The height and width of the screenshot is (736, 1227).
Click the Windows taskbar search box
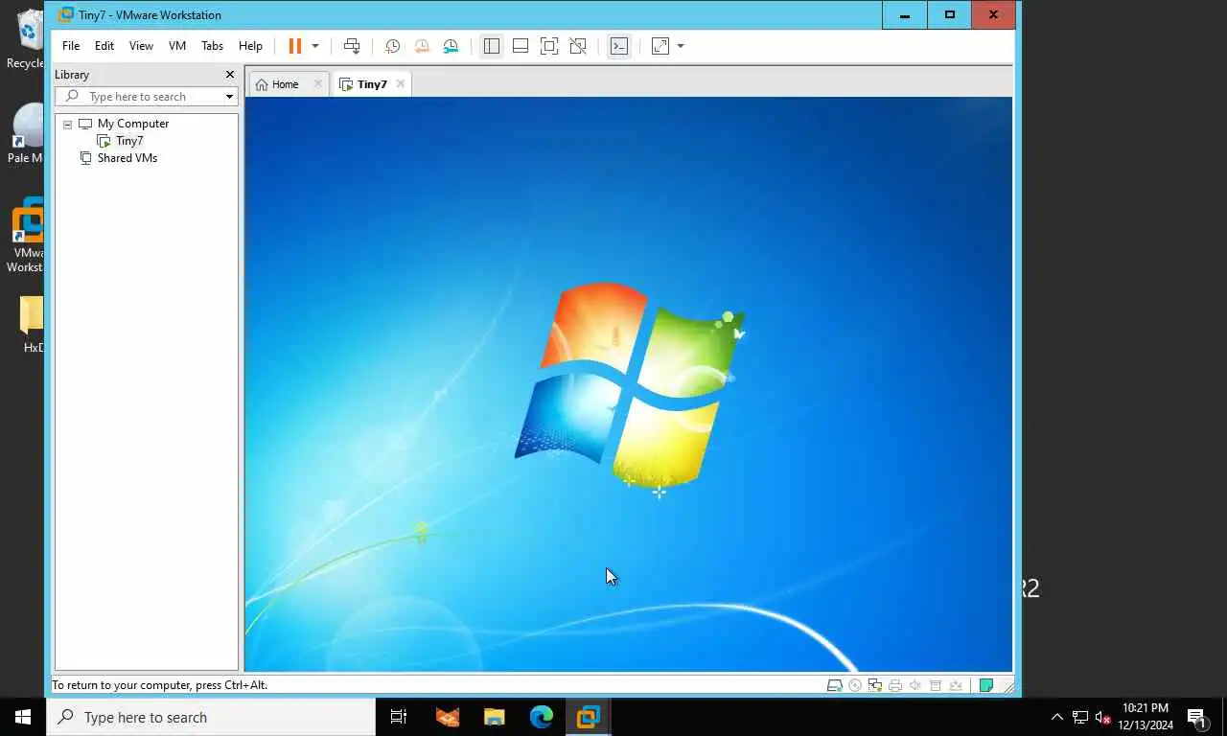pos(211,717)
